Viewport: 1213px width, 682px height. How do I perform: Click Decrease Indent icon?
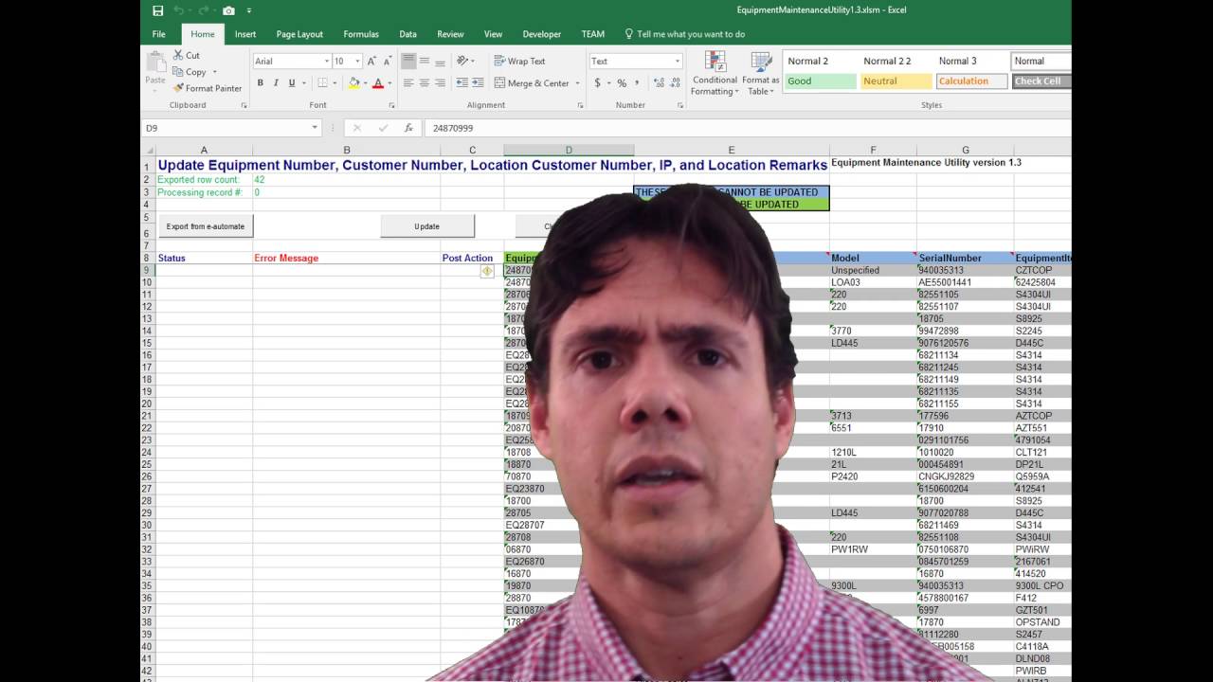(x=462, y=83)
